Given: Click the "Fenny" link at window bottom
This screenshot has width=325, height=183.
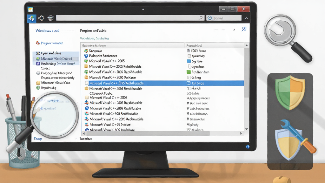Looking at the screenshot, I should coord(38,139).
